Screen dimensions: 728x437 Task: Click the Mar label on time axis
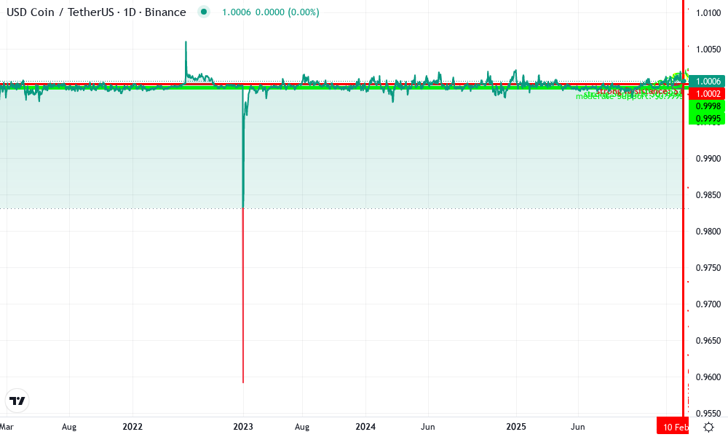coord(7,427)
